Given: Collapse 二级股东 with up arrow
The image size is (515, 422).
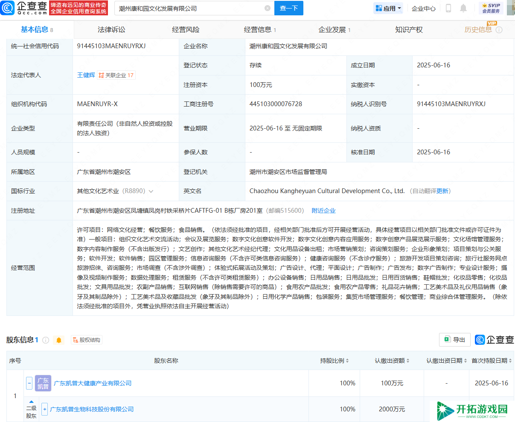Looking at the screenshot, I should (31, 402).
